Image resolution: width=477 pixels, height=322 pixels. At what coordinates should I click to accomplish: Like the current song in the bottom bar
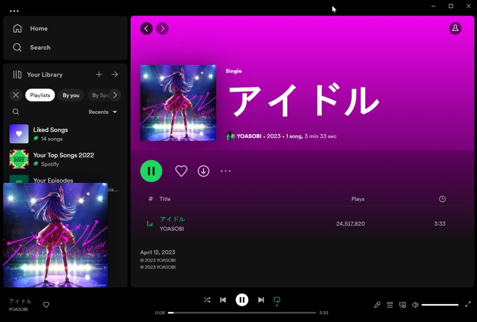click(46, 305)
